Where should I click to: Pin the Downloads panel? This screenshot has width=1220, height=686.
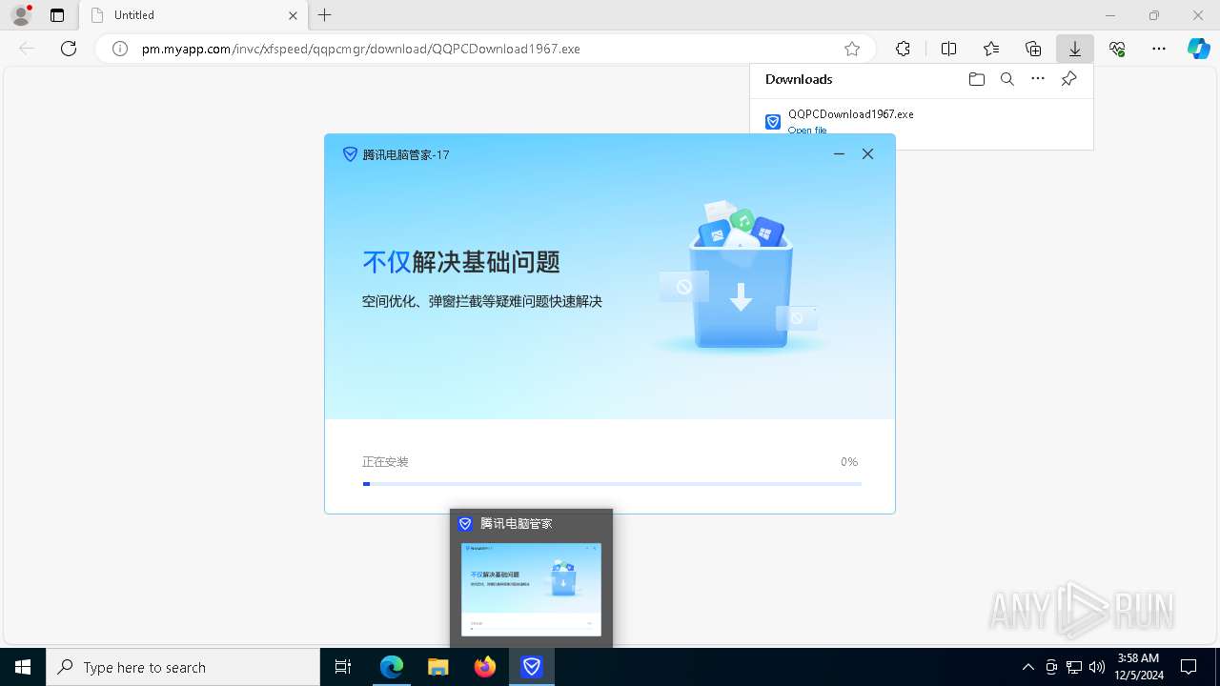coord(1068,79)
